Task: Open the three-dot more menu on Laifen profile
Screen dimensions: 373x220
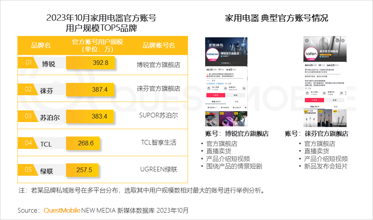Action: [x=343, y=40]
